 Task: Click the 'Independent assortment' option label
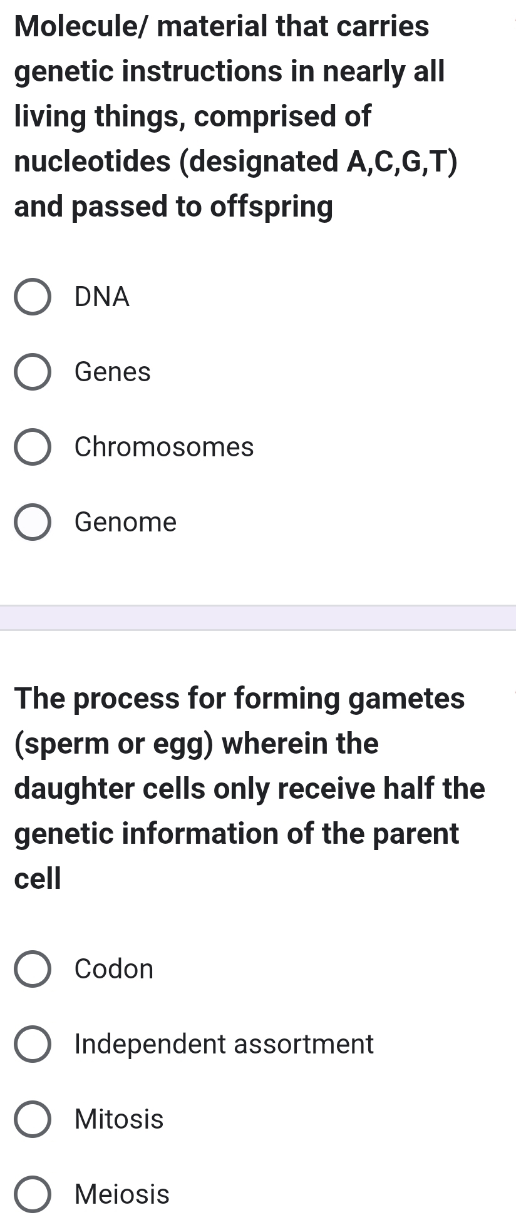tap(224, 1044)
